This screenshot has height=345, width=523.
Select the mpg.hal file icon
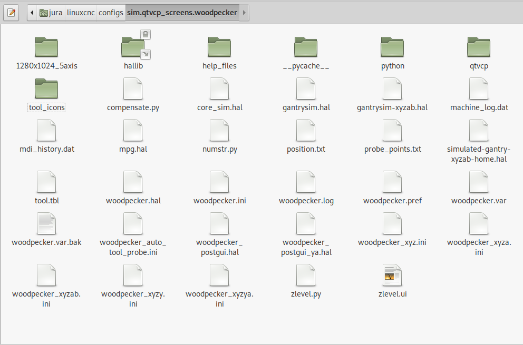pyautogui.click(x=133, y=130)
